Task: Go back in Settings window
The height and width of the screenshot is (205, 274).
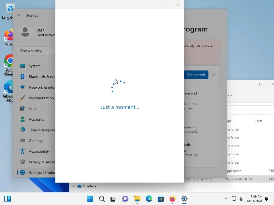Action: 19,15
